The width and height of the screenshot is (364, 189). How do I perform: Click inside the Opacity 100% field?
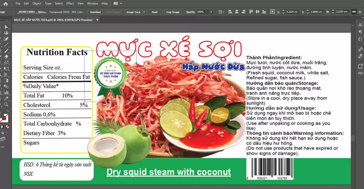203,12
